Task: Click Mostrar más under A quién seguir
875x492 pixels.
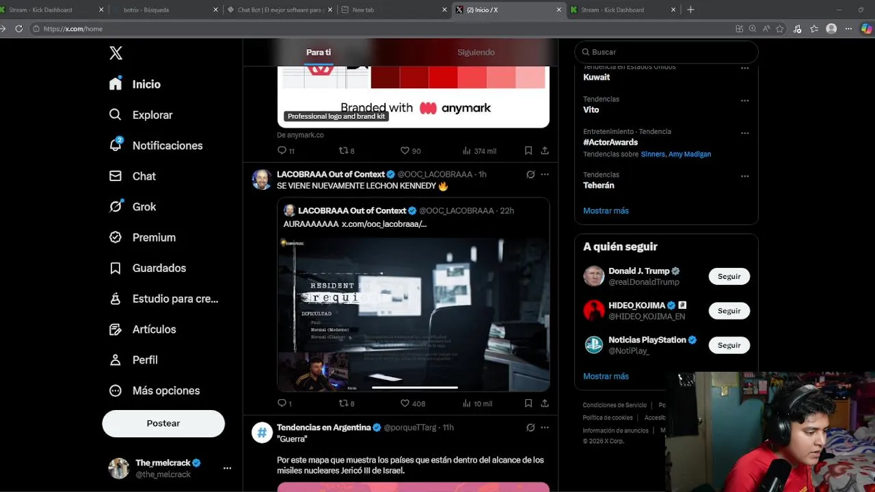Action: [x=606, y=376]
